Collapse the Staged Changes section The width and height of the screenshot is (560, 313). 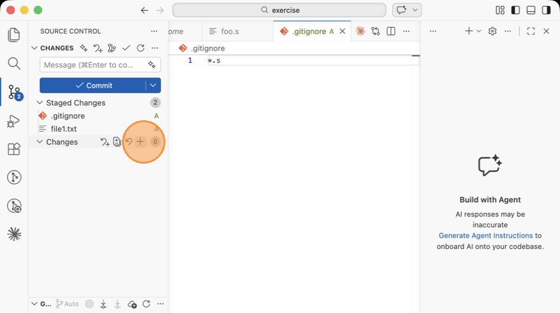pyautogui.click(x=40, y=103)
